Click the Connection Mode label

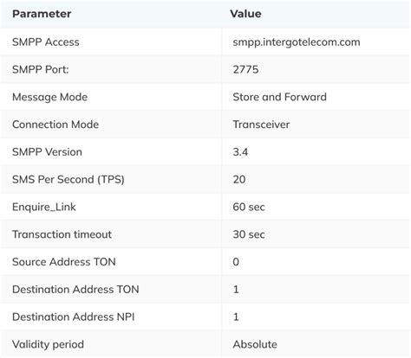click(x=55, y=125)
